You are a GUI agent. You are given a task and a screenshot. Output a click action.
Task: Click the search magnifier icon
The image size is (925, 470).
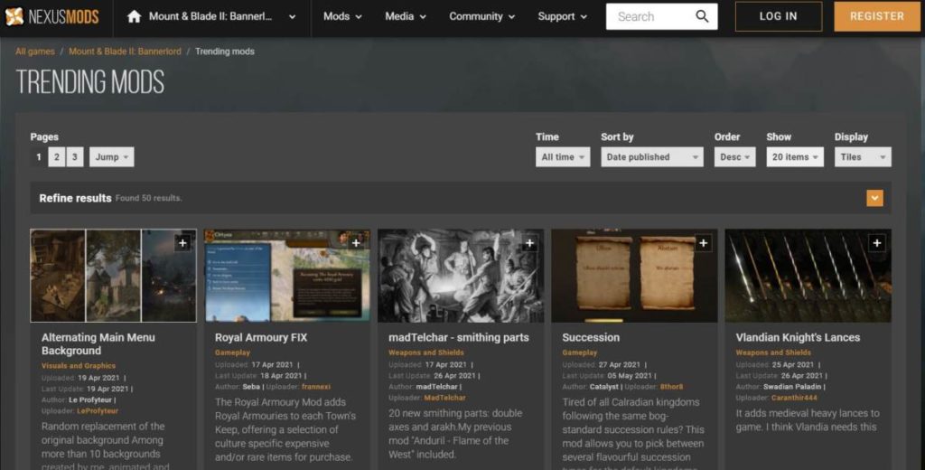pyautogui.click(x=702, y=16)
